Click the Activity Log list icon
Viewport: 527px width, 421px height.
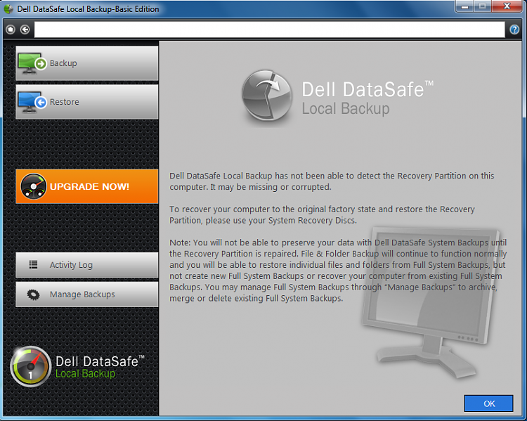pos(33,265)
